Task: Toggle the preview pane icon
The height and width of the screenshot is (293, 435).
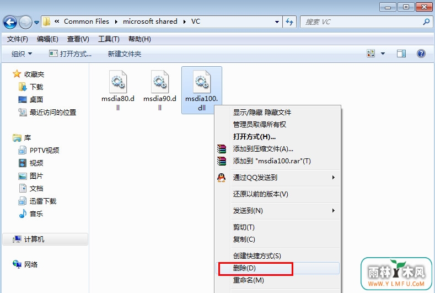Action: tap(401, 54)
